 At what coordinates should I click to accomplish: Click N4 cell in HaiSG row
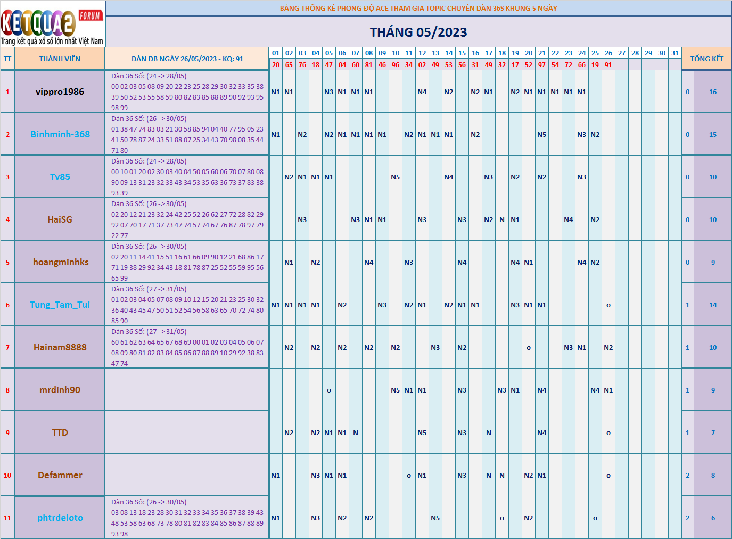(x=569, y=220)
